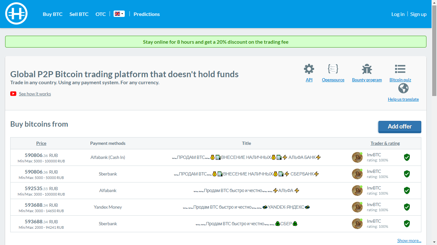This screenshot has width=437, height=245.
Task: Open the АЛЬФА quick sale offer title
Action: pos(246,190)
